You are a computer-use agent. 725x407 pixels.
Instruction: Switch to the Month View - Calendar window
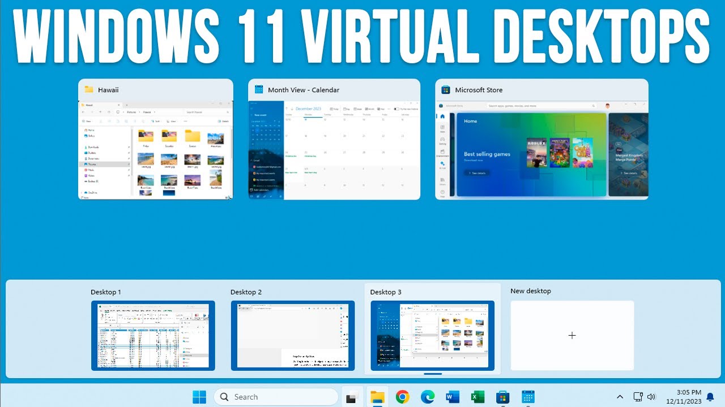(x=334, y=139)
